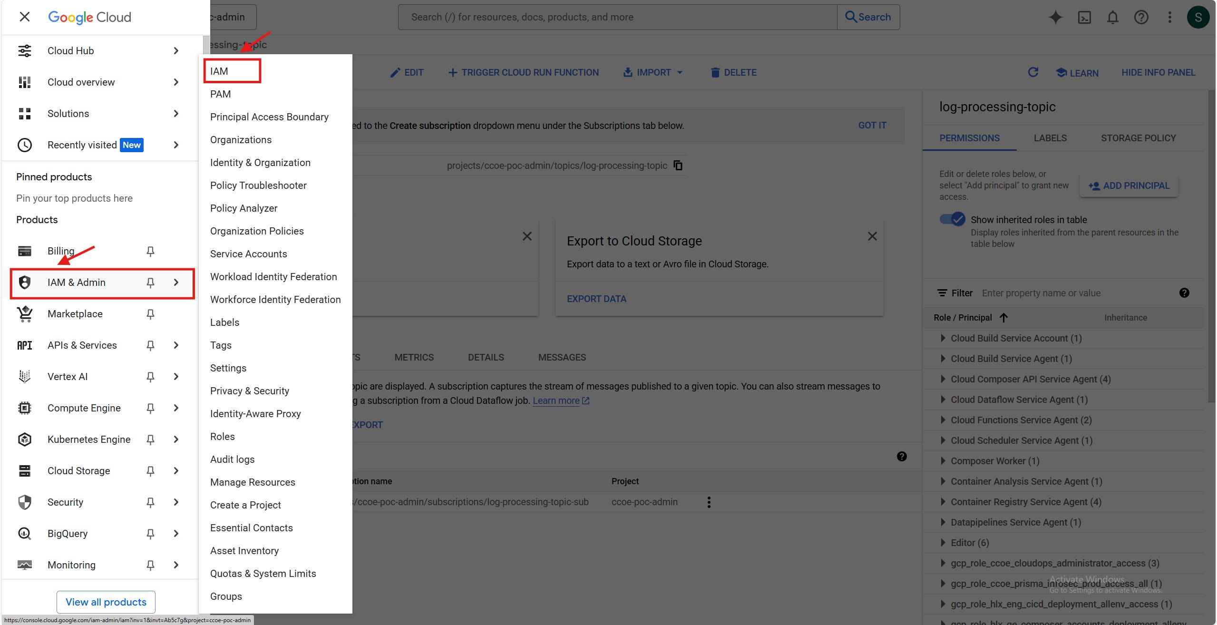Open the notifications bell
Image resolution: width=1217 pixels, height=625 pixels.
[x=1112, y=18]
